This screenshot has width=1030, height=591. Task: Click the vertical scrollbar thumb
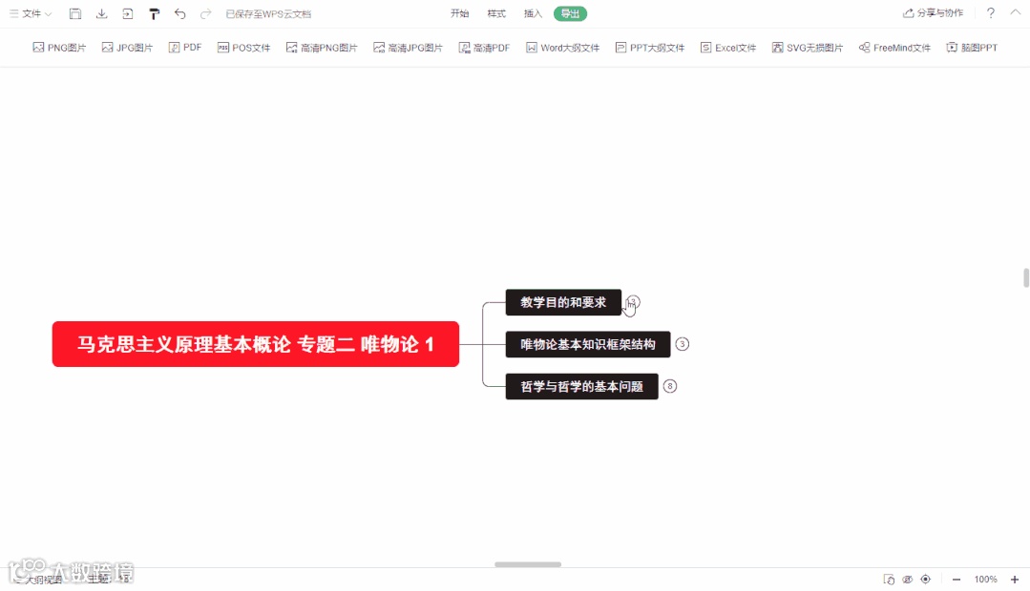click(x=1026, y=277)
